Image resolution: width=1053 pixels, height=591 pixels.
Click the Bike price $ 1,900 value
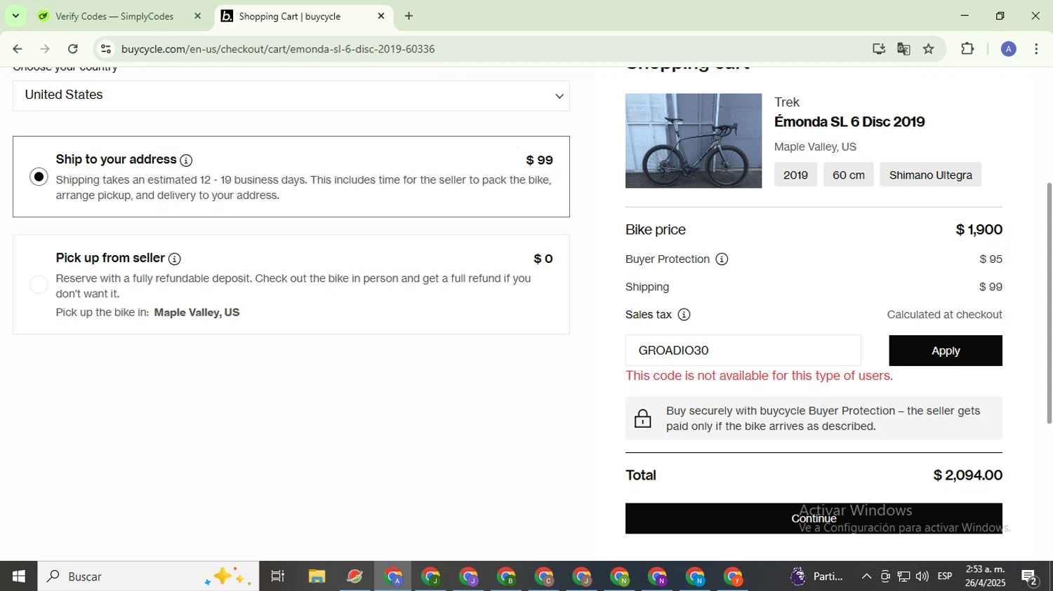[x=979, y=230]
